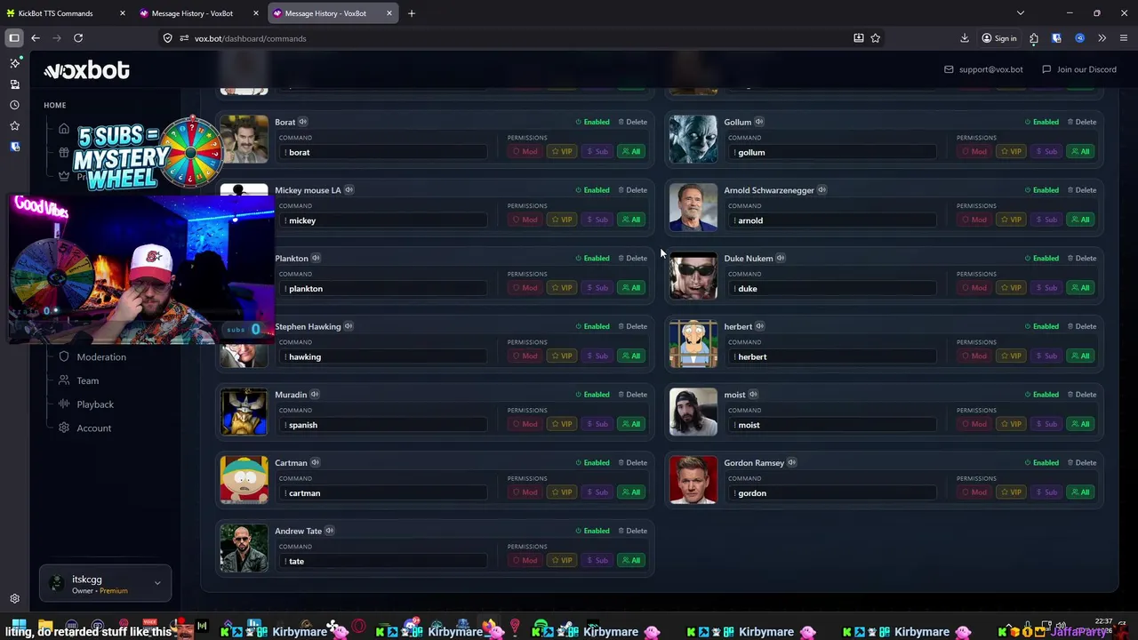Viewport: 1138px width, 640px height.
Task: Play the Gordon Ramsey voice preview icon
Action: tap(792, 463)
